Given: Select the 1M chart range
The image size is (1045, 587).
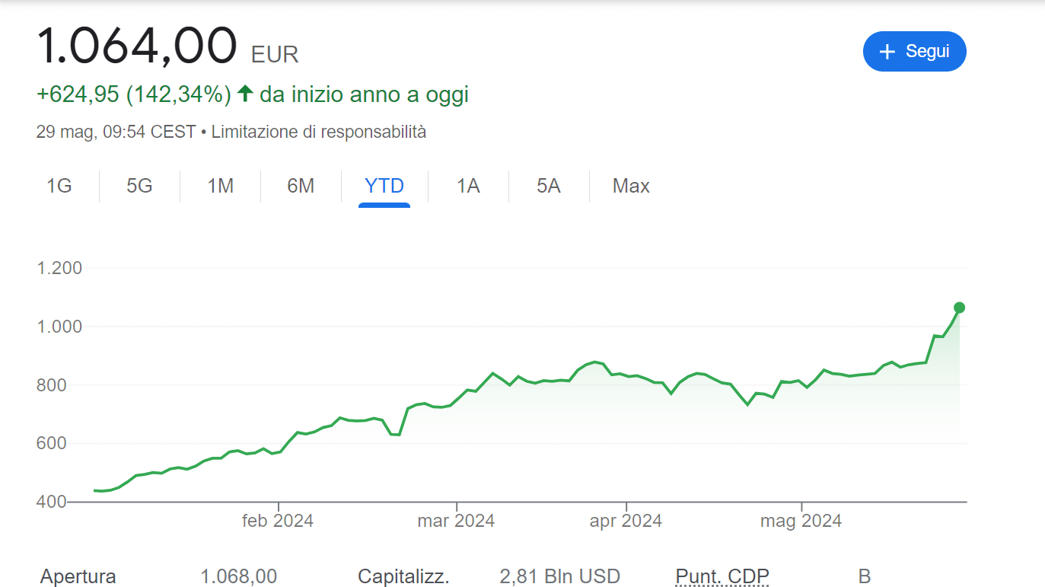Looking at the screenshot, I should [x=220, y=187].
